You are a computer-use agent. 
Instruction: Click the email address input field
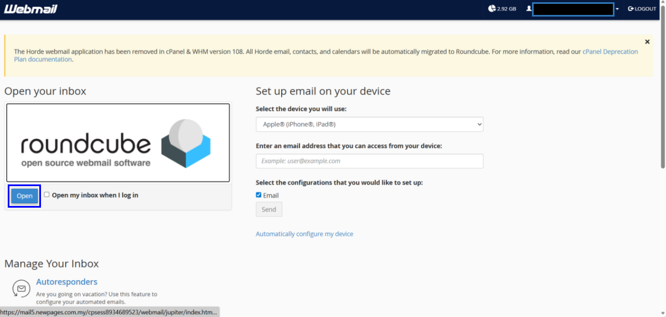click(x=369, y=161)
